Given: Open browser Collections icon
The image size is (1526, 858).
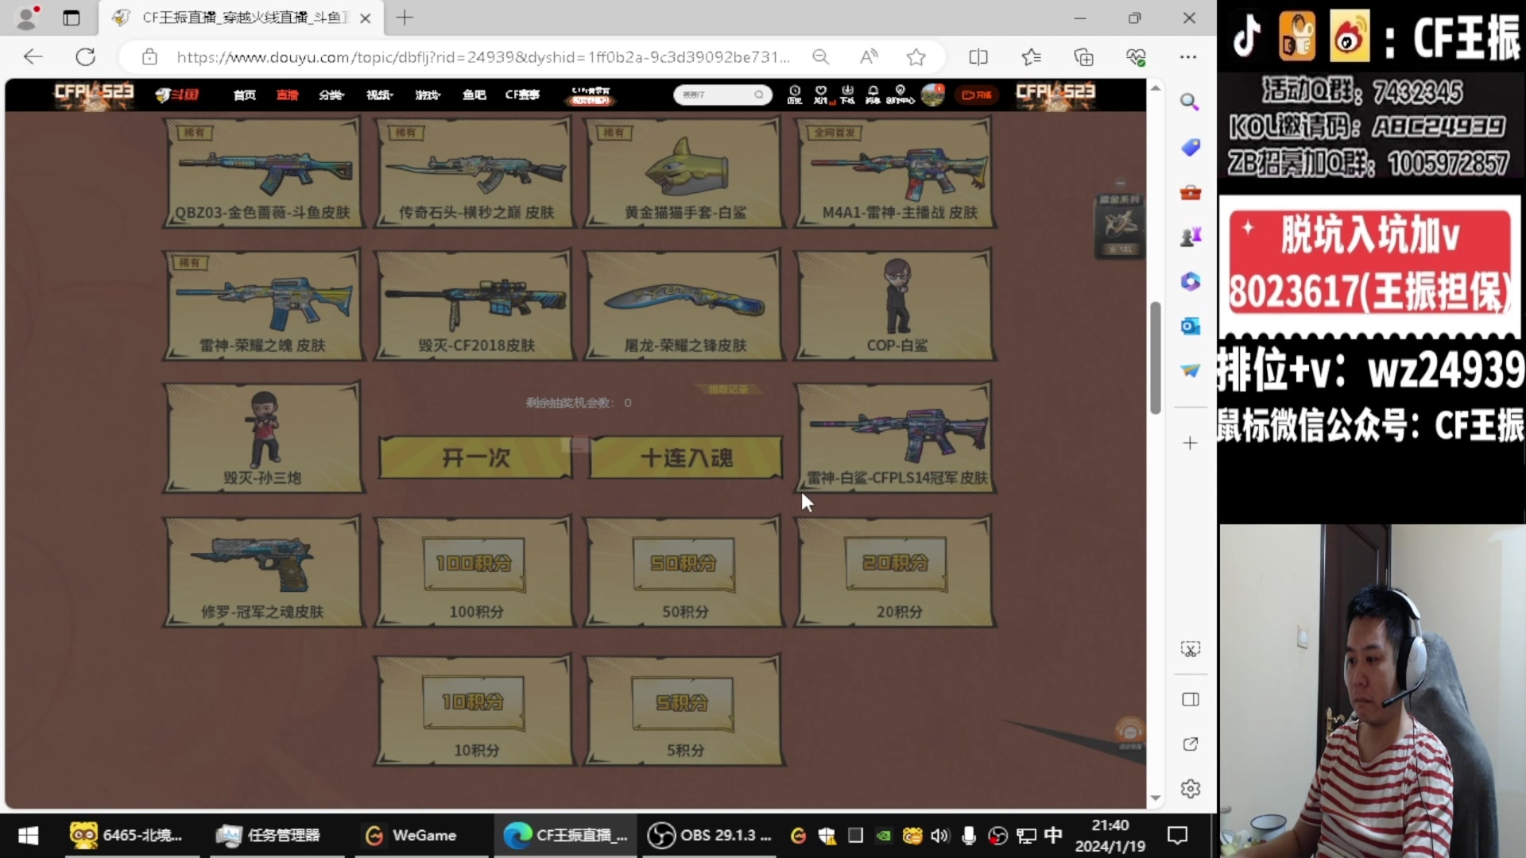Looking at the screenshot, I should tap(1083, 57).
